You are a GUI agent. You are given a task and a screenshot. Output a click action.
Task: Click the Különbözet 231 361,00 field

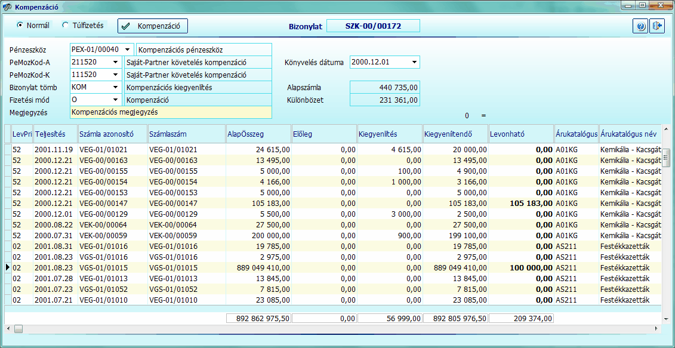pyautogui.click(x=385, y=100)
